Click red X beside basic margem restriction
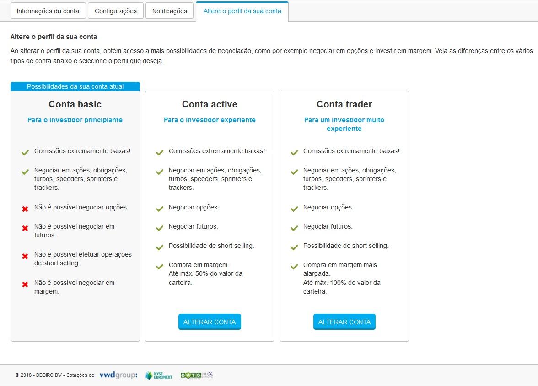The width and height of the screenshot is (538, 386). pyautogui.click(x=25, y=284)
